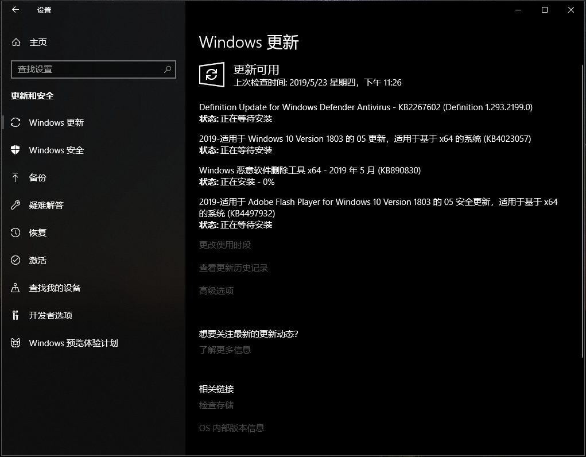The width and height of the screenshot is (586, 457).
Task: Close the 设置 window
Action: click(x=571, y=10)
